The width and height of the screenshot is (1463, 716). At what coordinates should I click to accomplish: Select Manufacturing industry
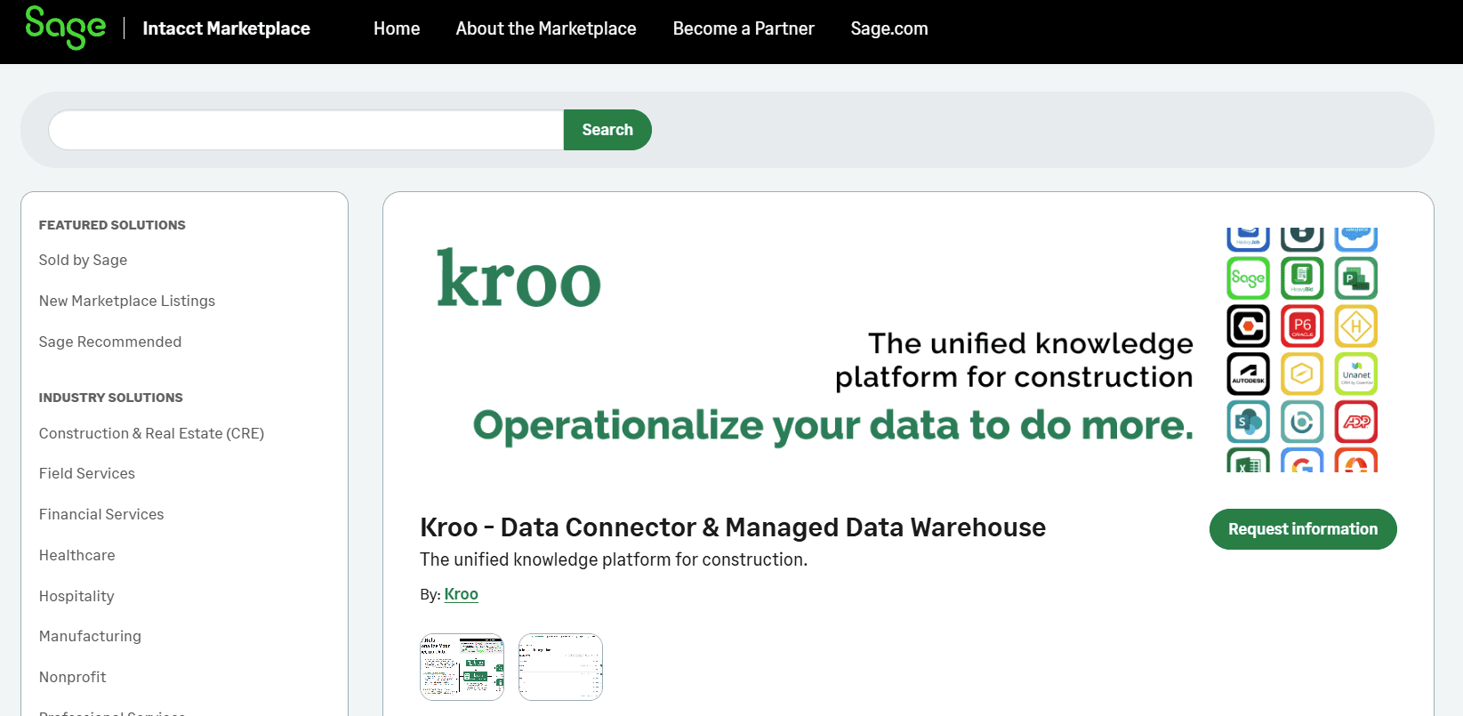[x=90, y=636]
